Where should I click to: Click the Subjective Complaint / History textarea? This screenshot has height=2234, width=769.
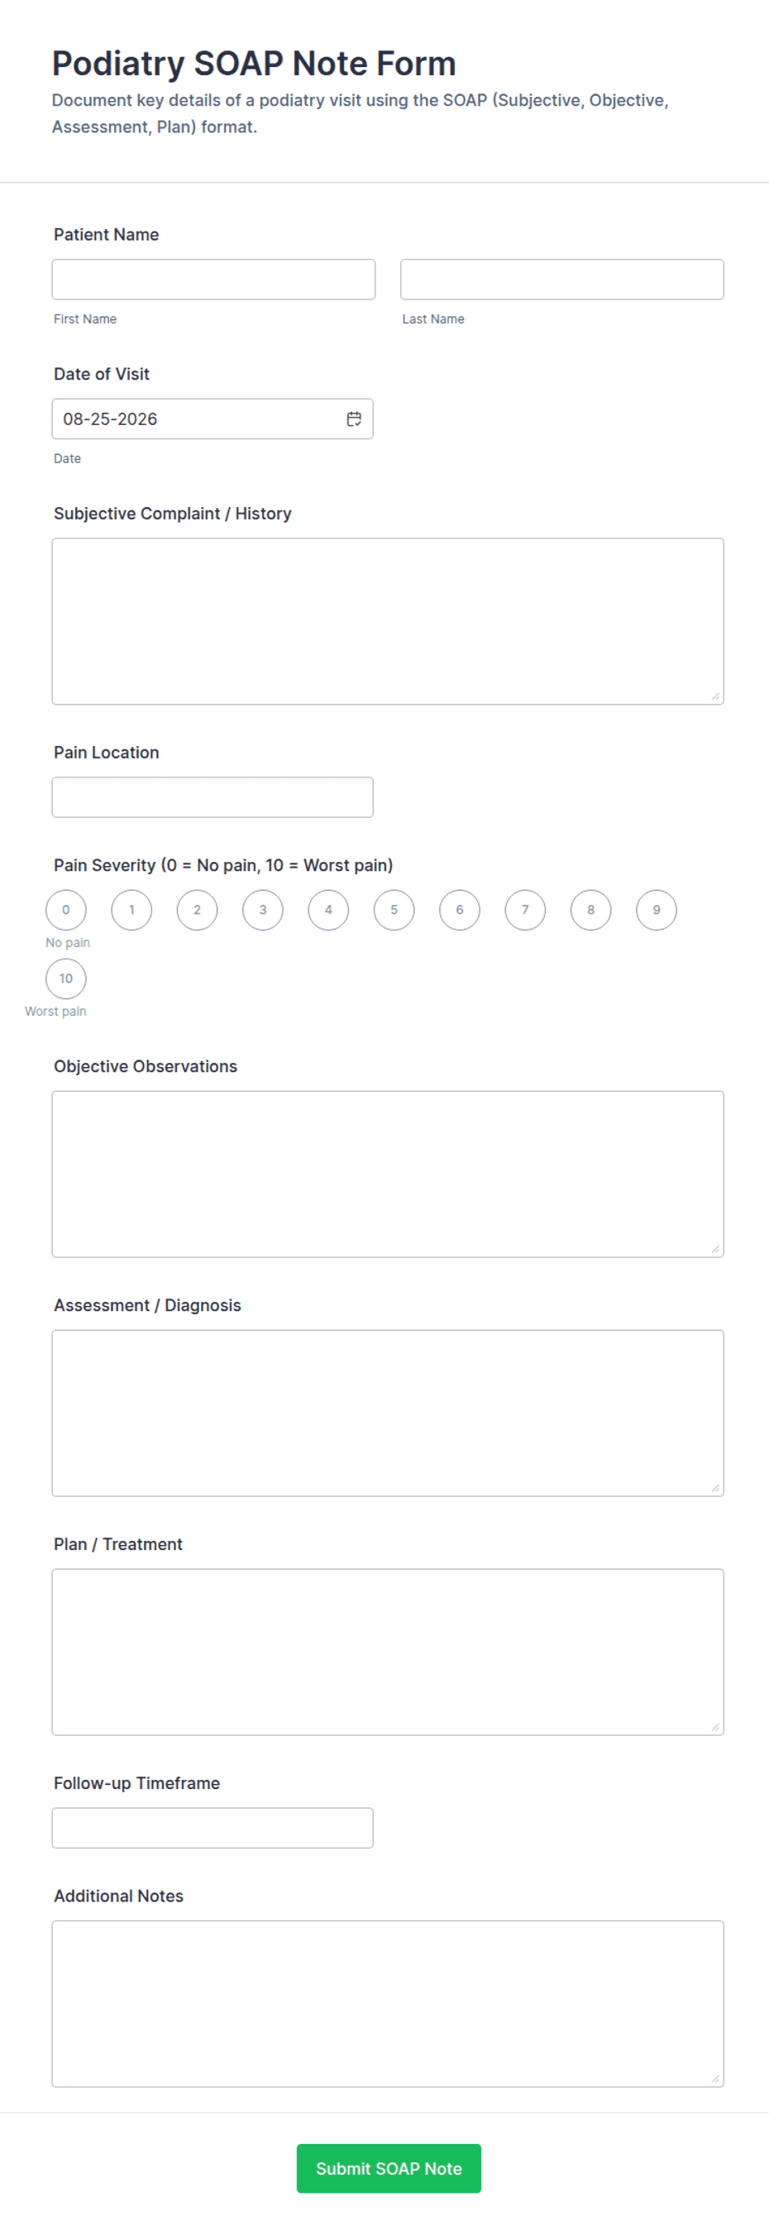pyautogui.click(x=388, y=621)
